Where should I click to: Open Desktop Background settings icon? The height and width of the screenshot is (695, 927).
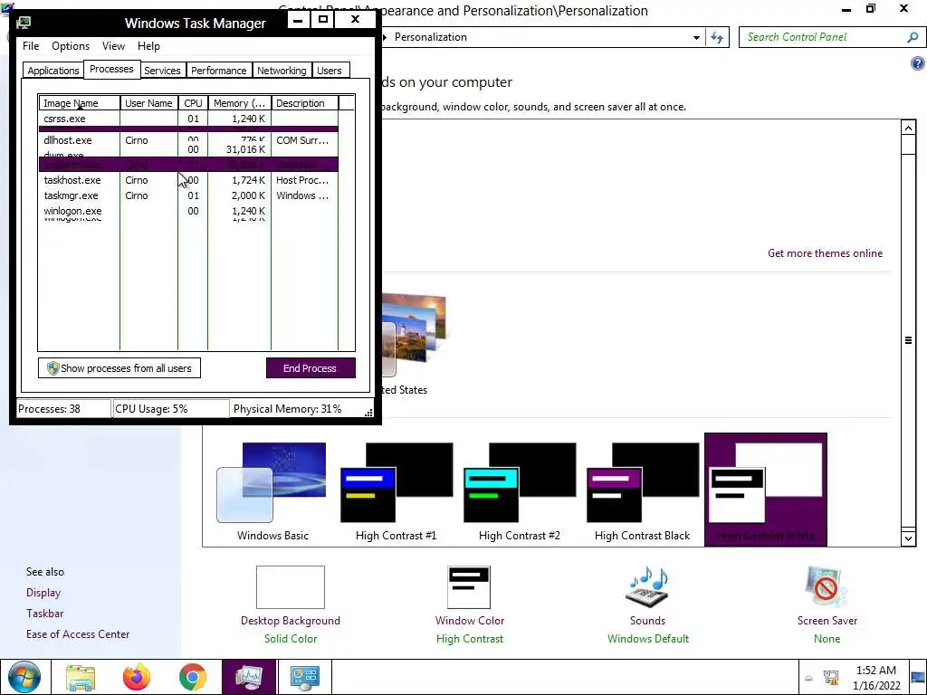(291, 586)
